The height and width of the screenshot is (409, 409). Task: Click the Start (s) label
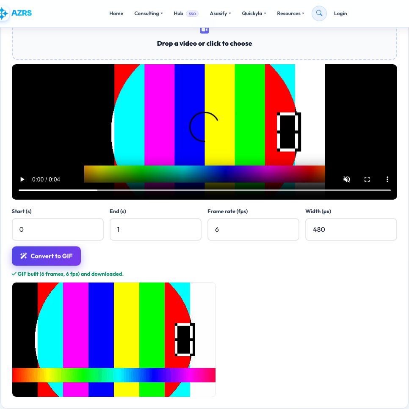[x=22, y=211]
